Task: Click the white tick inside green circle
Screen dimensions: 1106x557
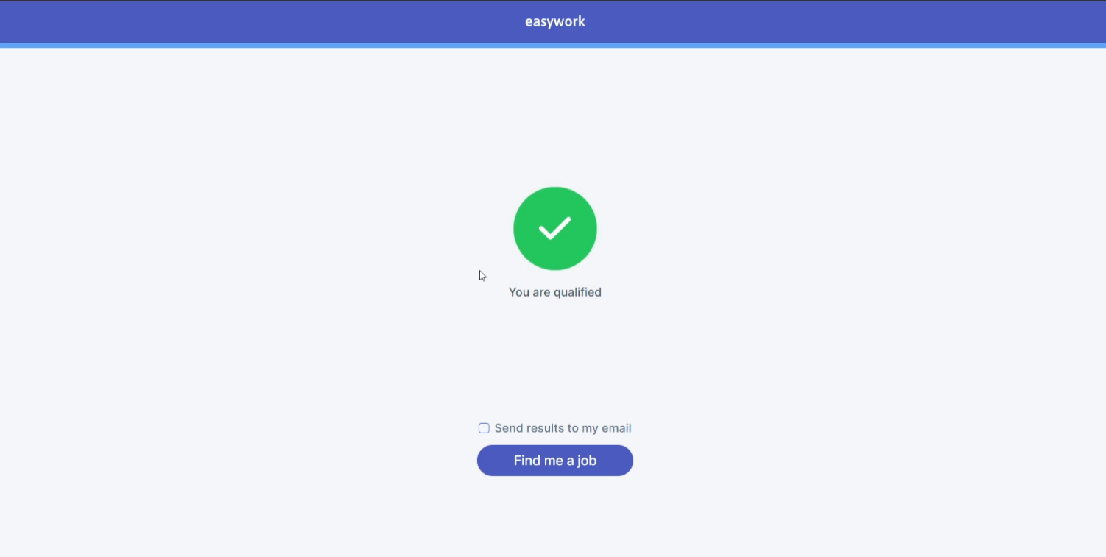Action: (554, 228)
